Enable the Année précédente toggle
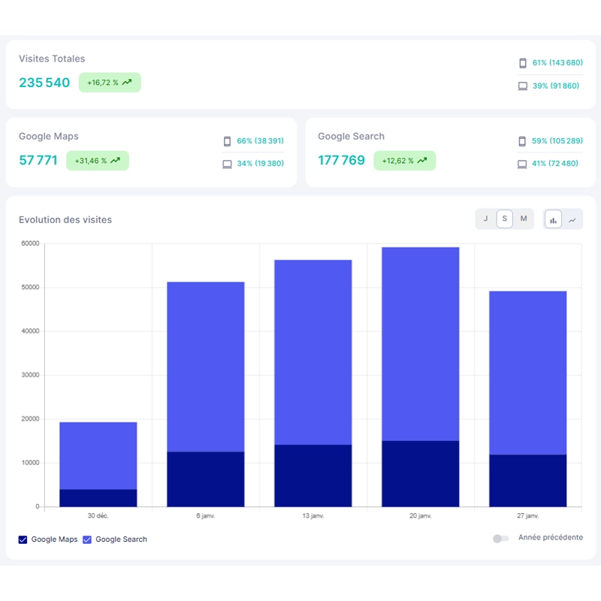 [x=500, y=539]
